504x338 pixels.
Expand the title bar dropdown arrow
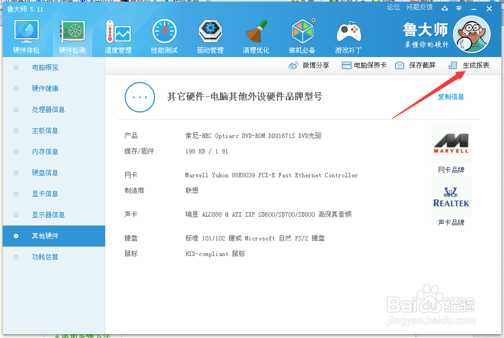coord(457,8)
